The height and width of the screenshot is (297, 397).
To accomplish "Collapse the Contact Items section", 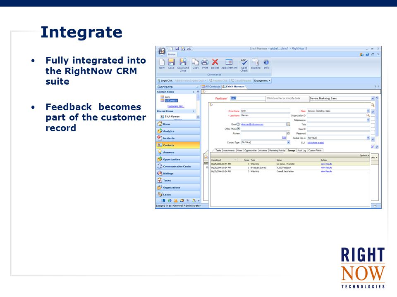I will click(x=194, y=92).
